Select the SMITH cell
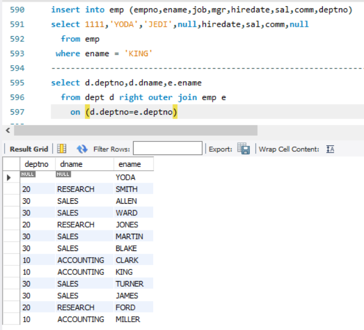The image size is (364, 330). click(x=134, y=189)
